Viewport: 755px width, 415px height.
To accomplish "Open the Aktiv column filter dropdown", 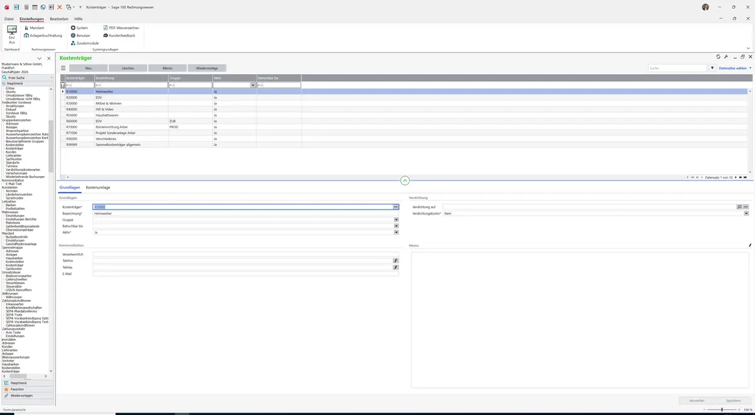I will coord(253,85).
